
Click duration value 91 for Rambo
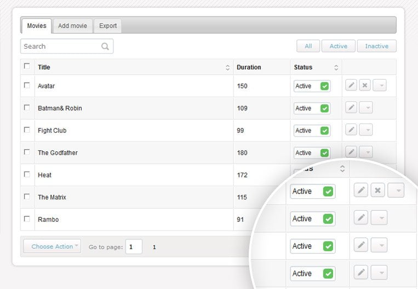pos(240,220)
